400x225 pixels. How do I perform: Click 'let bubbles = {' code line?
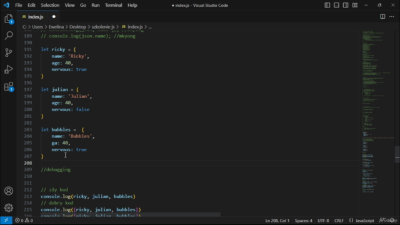[x=62, y=129]
